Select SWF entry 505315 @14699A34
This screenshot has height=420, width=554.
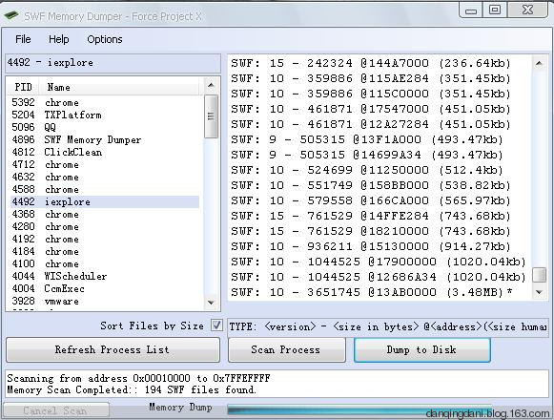point(367,155)
